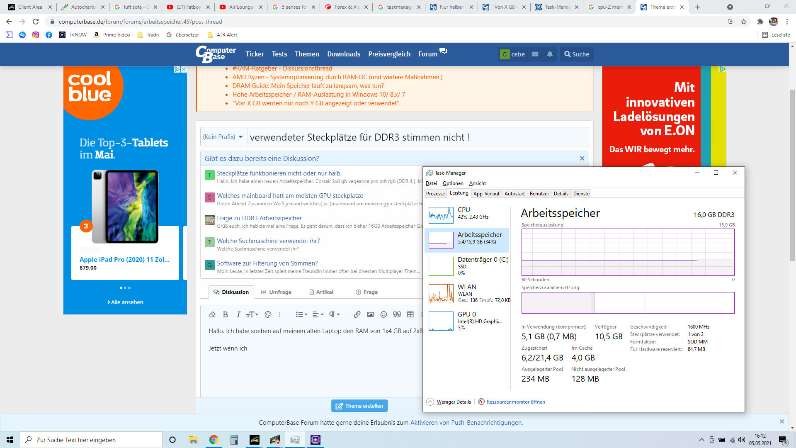Image resolution: width=796 pixels, height=448 pixels.
Task: Toggle bold text formatting
Action: click(x=225, y=314)
